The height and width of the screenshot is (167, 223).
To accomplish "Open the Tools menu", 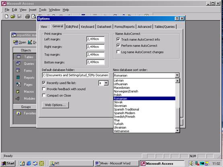I will 43,10.
